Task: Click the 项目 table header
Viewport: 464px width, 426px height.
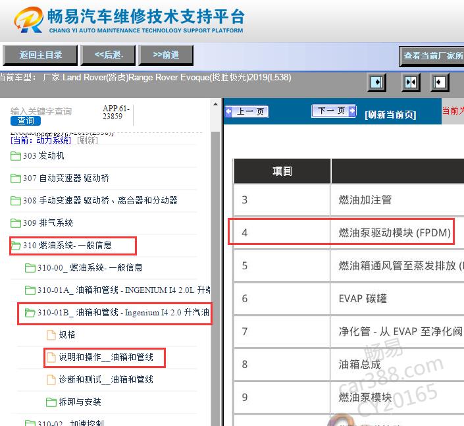Action: (x=282, y=171)
